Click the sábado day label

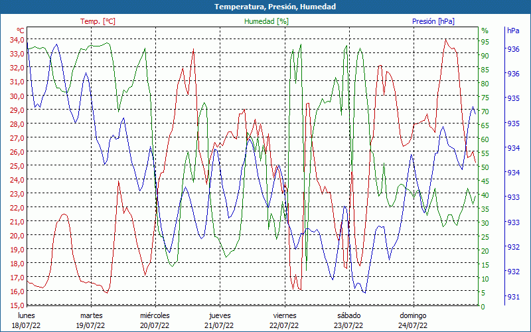click(x=349, y=316)
